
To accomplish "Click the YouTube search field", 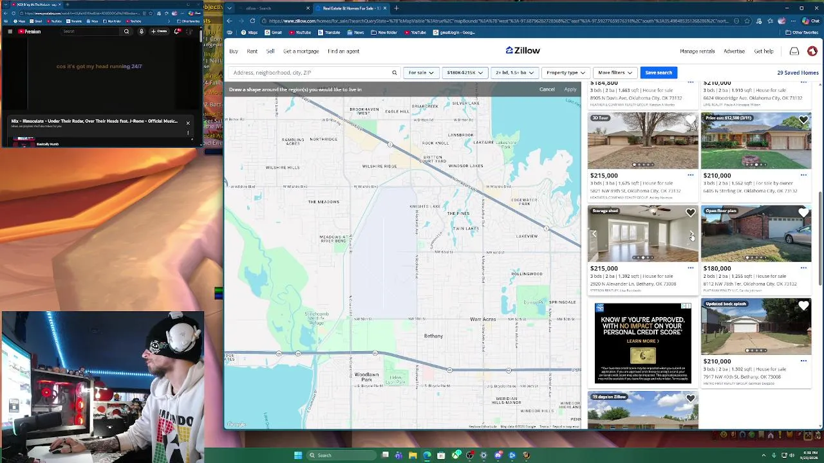I will point(89,31).
